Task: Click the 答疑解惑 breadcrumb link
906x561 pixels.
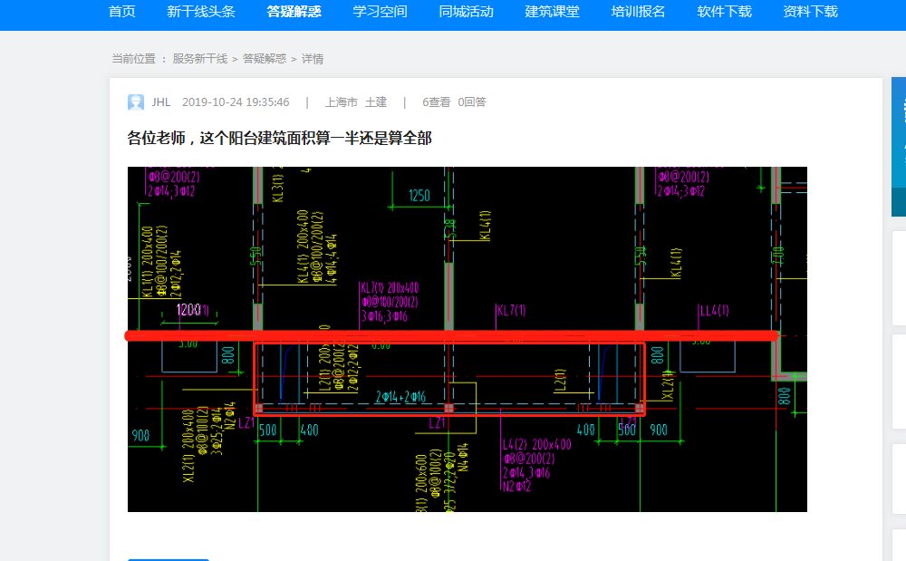Action: pyautogui.click(x=265, y=59)
